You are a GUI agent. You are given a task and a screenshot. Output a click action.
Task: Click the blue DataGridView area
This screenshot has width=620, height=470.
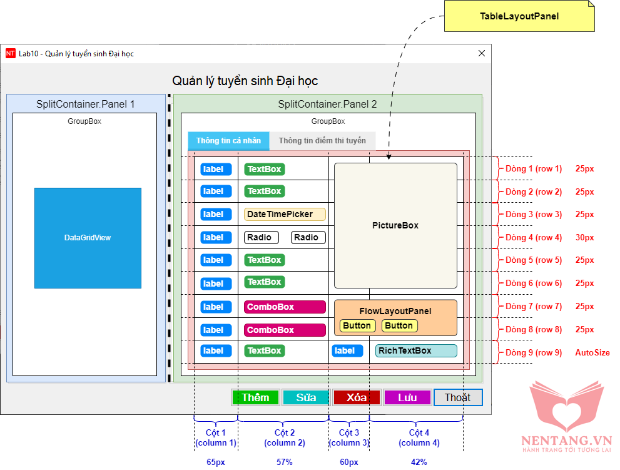88,238
